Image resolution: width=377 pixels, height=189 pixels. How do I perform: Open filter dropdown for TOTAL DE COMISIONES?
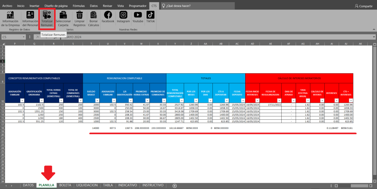pos(81,101)
